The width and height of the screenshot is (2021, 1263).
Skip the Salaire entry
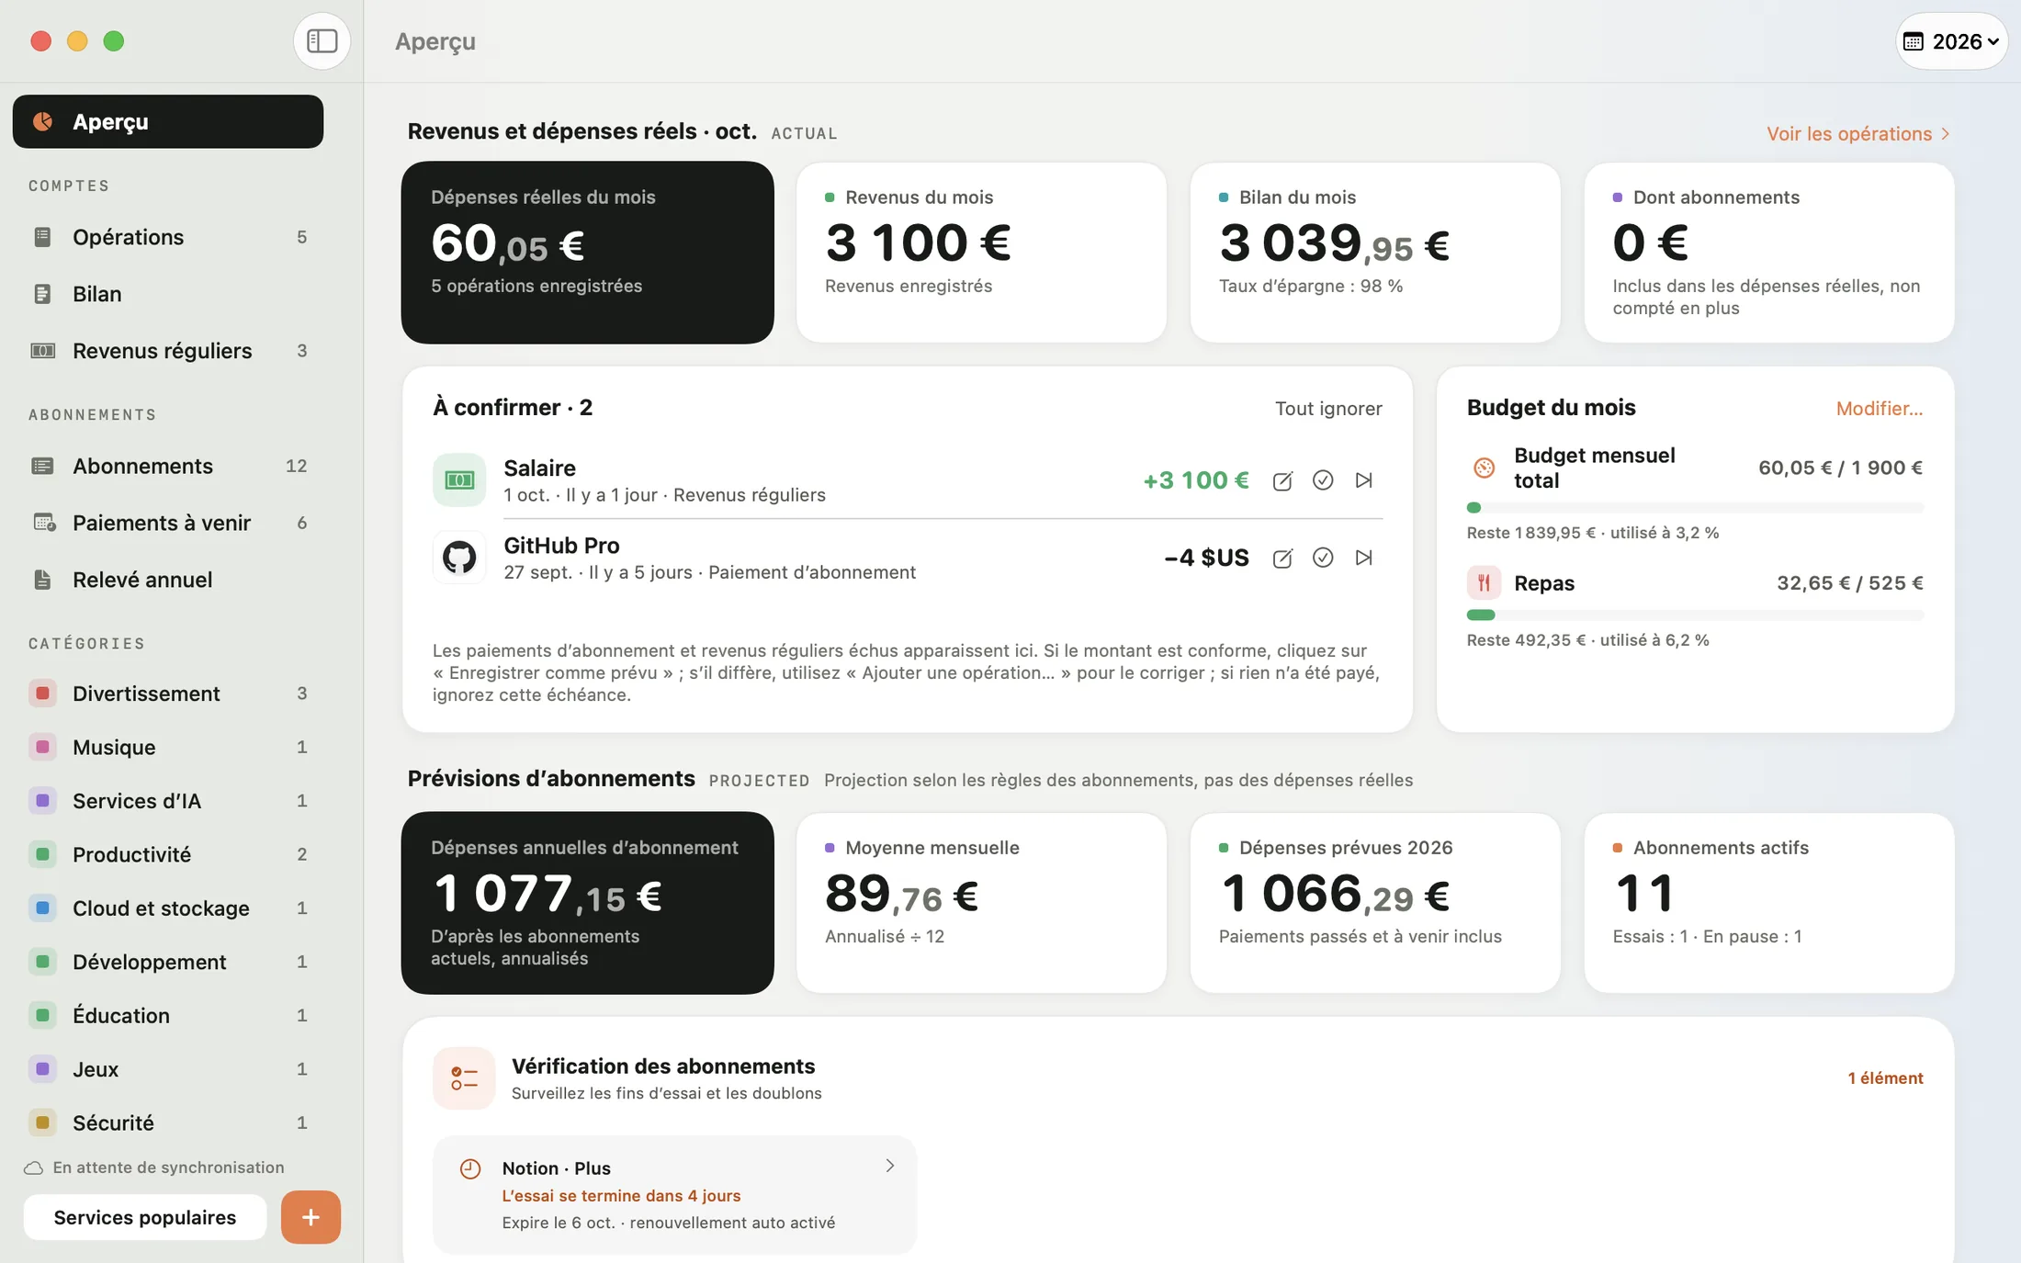click(x=1364, y=480)
